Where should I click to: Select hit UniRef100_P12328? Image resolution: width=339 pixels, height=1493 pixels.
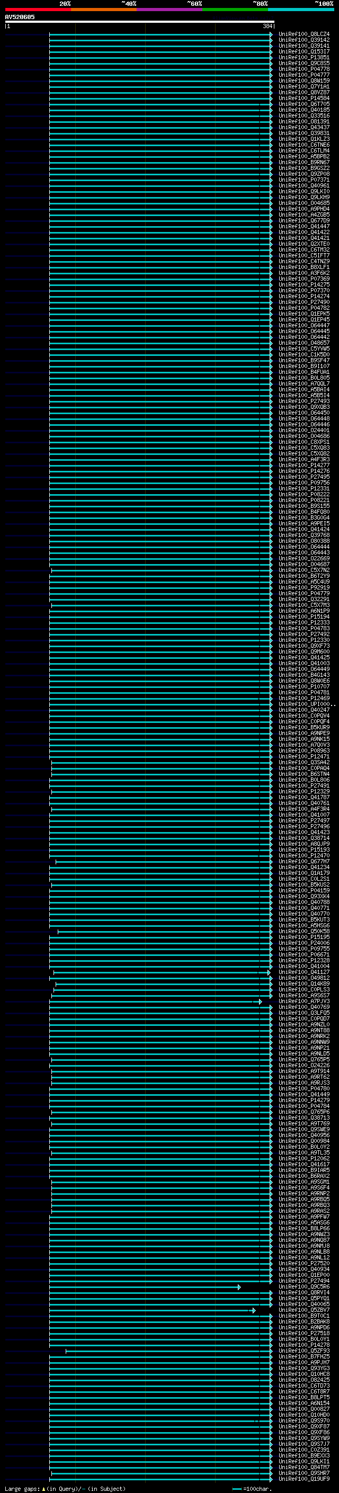[x=304, y=960]
